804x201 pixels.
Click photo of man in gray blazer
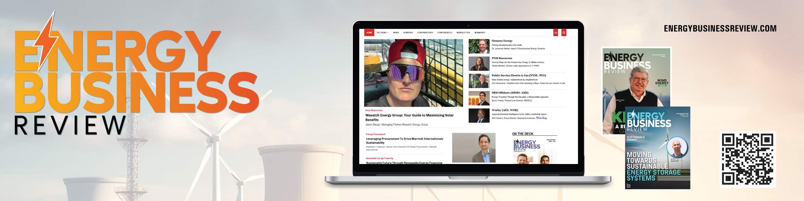(x=474, y=148)
